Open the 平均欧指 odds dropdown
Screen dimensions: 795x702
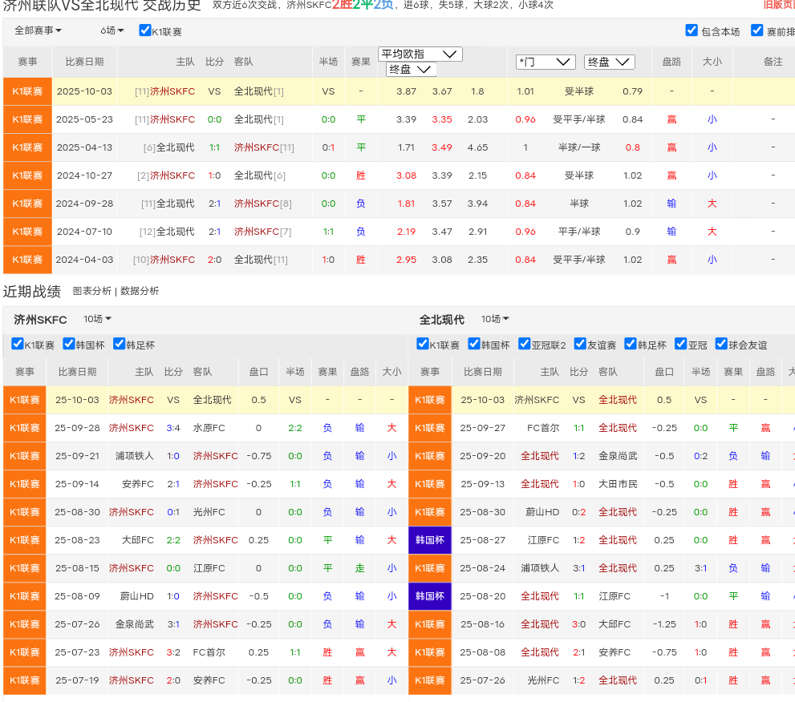(x=420, y=54)
